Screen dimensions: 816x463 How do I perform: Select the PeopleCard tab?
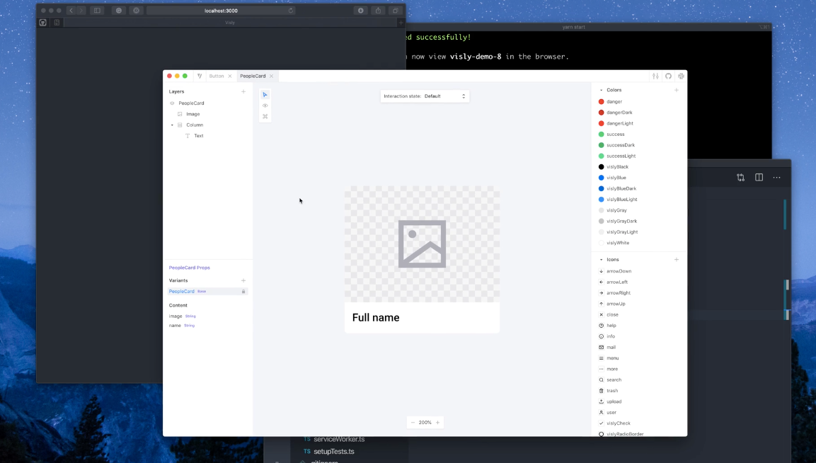click(x=253, y=76)
